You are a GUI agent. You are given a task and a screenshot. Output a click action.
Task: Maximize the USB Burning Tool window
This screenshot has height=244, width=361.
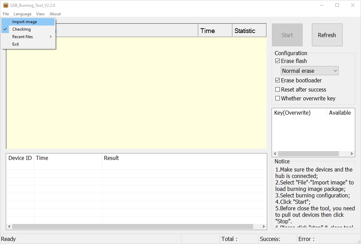click(337, 5)
